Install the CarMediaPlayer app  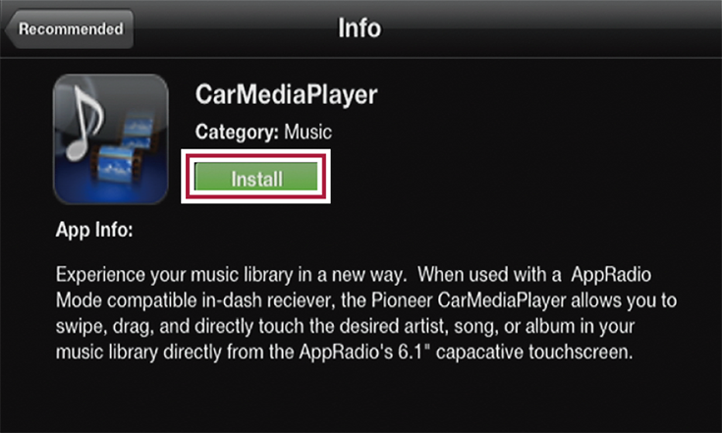pyautogui.click(x=256, y=177)
